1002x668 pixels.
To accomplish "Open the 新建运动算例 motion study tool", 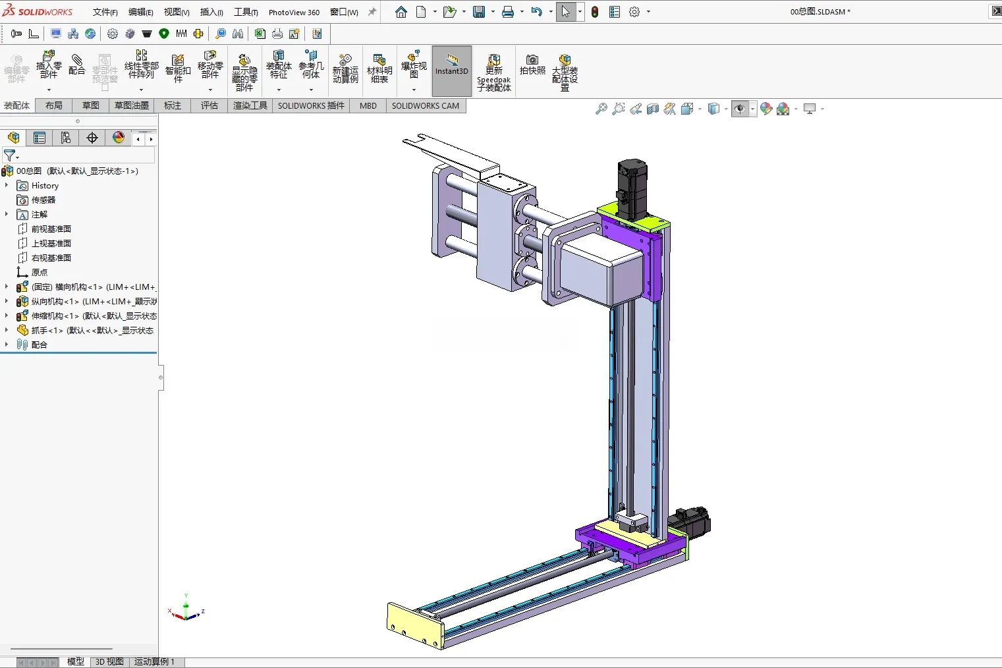I will point(345,69).
